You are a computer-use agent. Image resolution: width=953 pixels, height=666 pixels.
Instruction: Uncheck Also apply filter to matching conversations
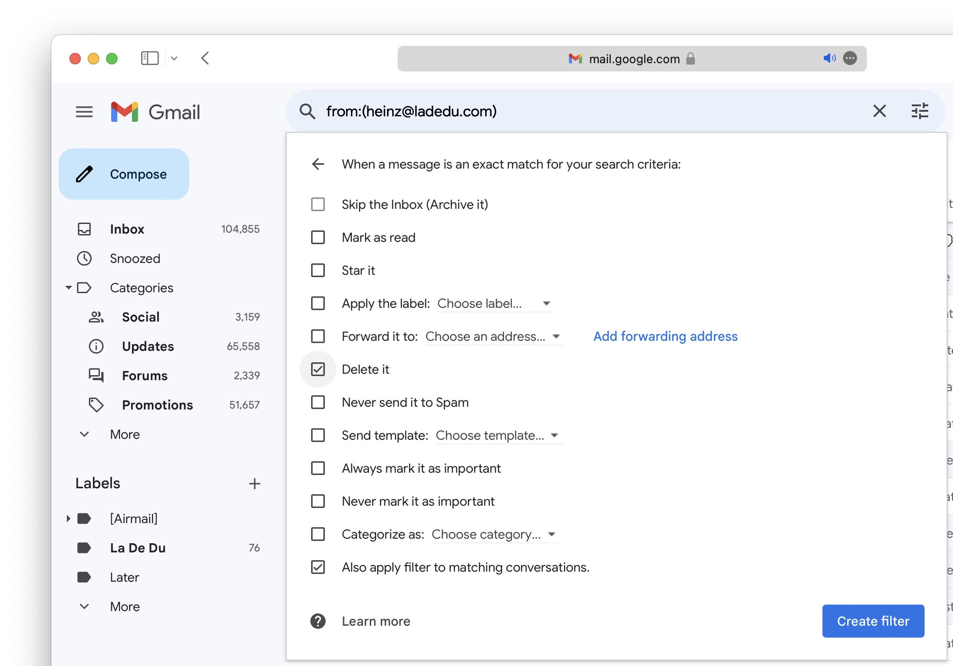318,567
